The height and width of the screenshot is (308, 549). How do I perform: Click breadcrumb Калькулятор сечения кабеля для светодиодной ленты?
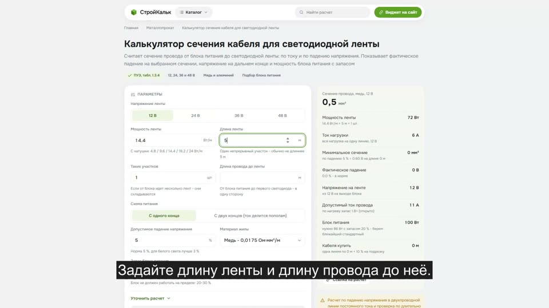(x=230, y=27)
